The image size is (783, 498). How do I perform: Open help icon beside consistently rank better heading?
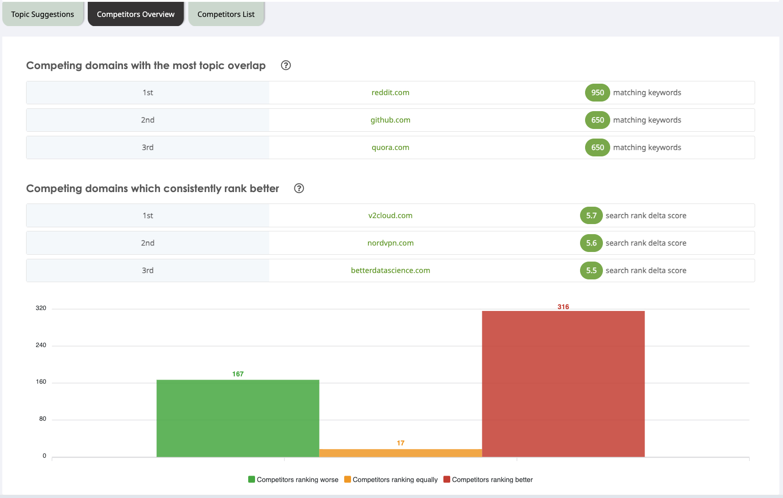coord(299,188)
